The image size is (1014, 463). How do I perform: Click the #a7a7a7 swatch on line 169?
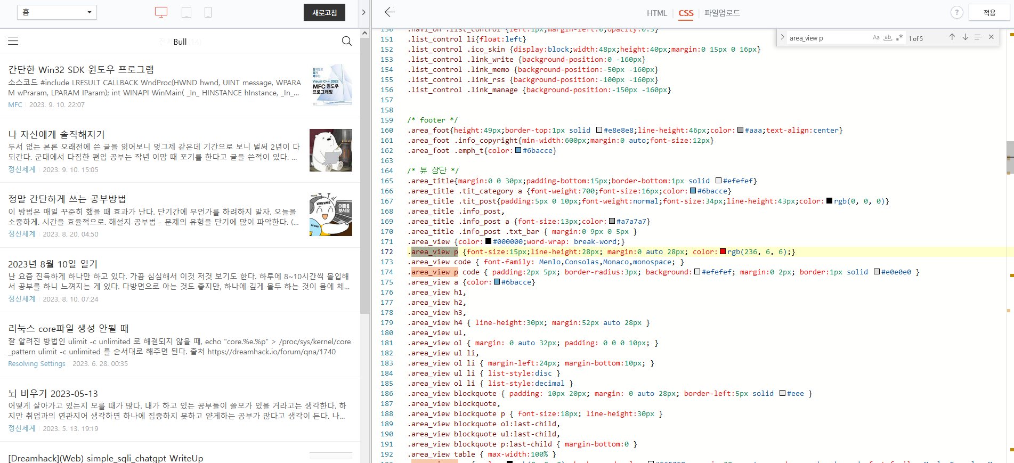click(612, 221)
